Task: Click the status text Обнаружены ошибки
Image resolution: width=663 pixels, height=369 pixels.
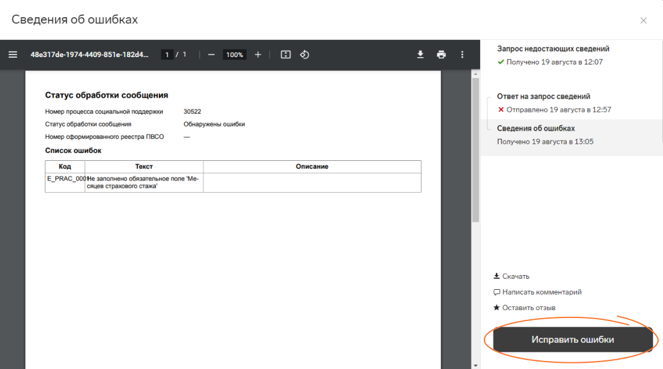Action: coord(214,124)
